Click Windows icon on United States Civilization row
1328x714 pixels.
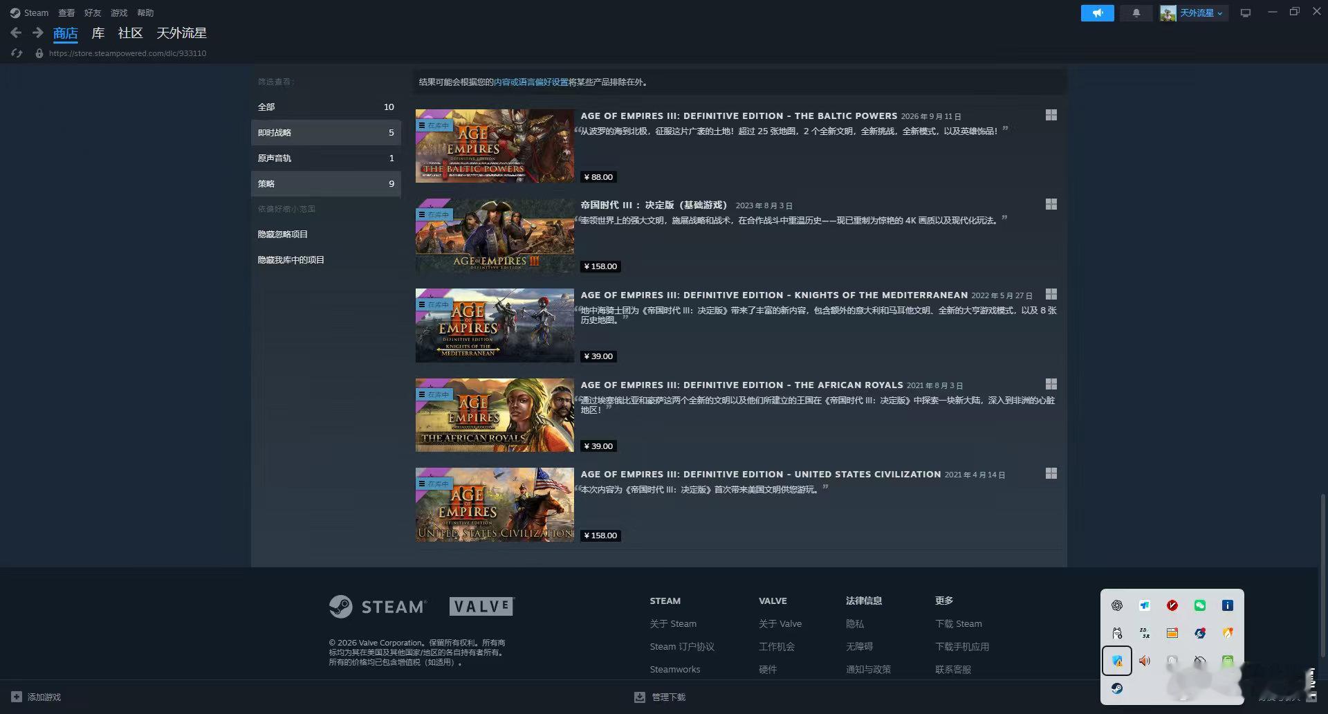(1051, 473)
